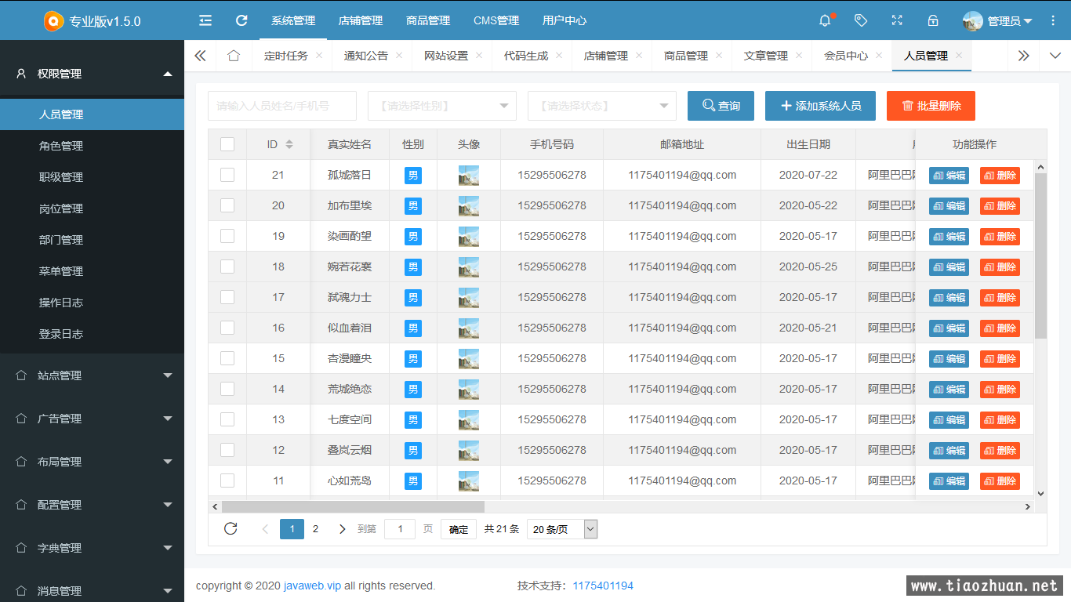Click the administrator avatar image
The width and height of the screenshot is (1071, 602).
[x=973, y=21]
